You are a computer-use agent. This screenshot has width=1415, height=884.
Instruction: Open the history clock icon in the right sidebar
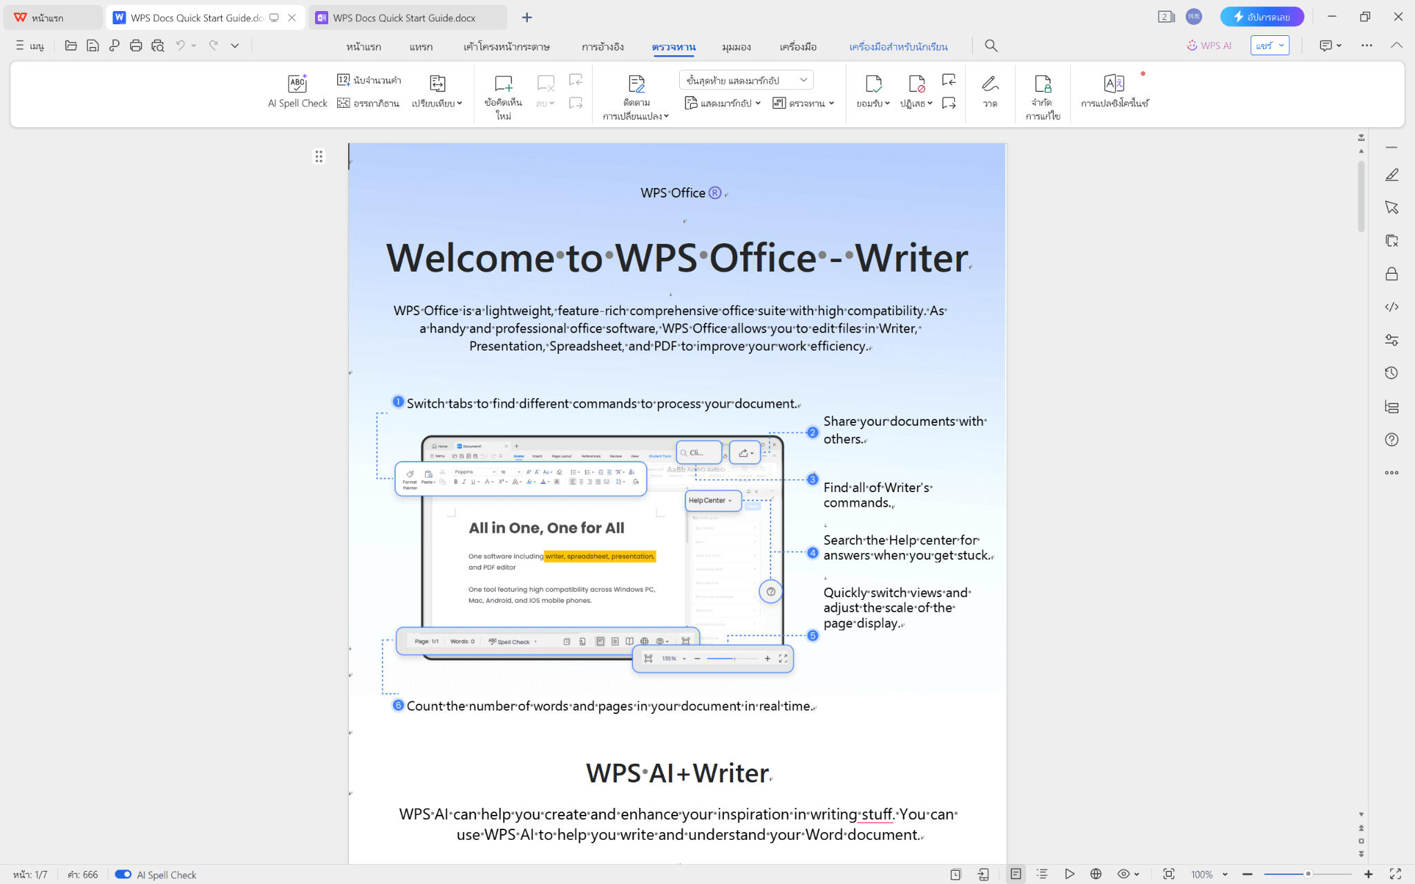pyautogui.click(x=1392, y=373)
